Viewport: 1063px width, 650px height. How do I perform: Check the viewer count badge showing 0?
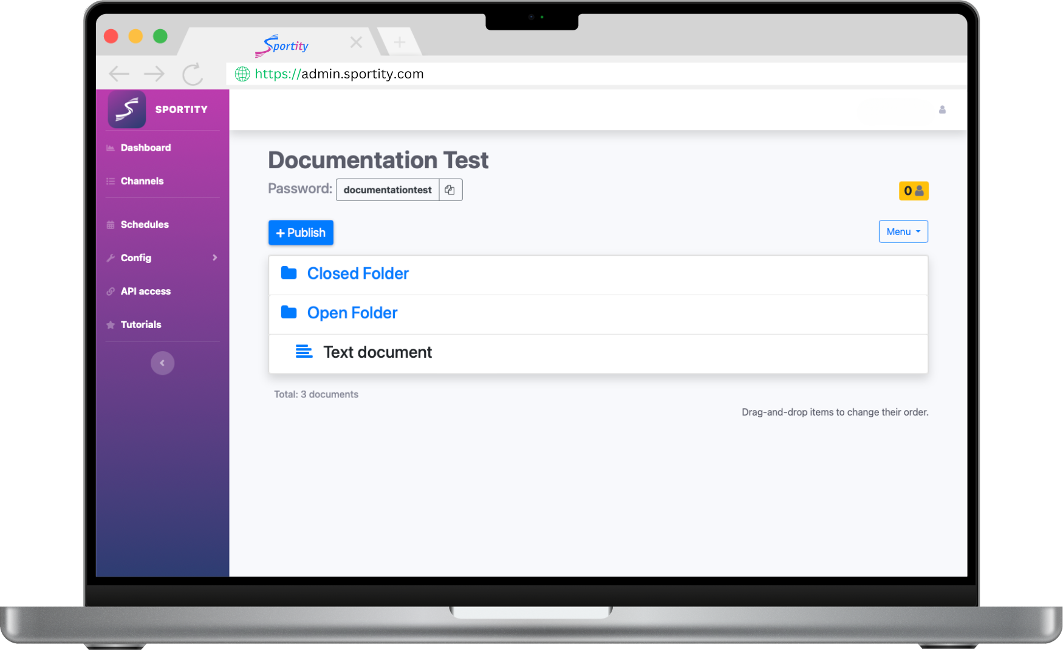914,190
